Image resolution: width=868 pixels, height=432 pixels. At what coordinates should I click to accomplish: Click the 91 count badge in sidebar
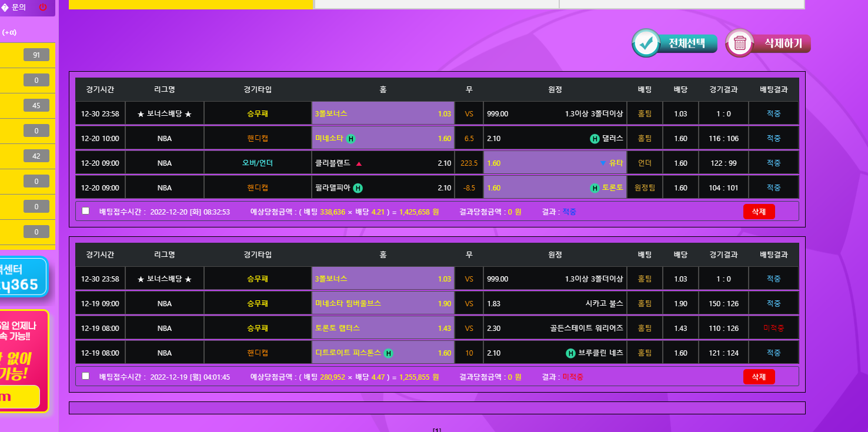pyautogui.click(x=36, y=55)
